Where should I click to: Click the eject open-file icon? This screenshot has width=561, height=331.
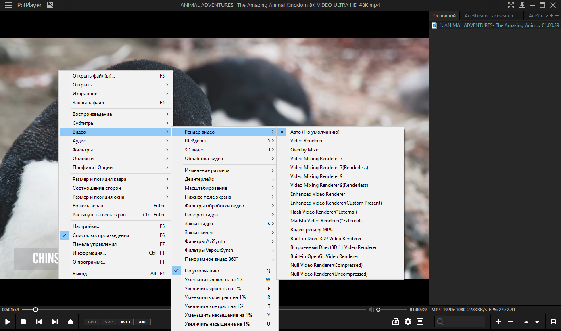click(x=71, y=322)
